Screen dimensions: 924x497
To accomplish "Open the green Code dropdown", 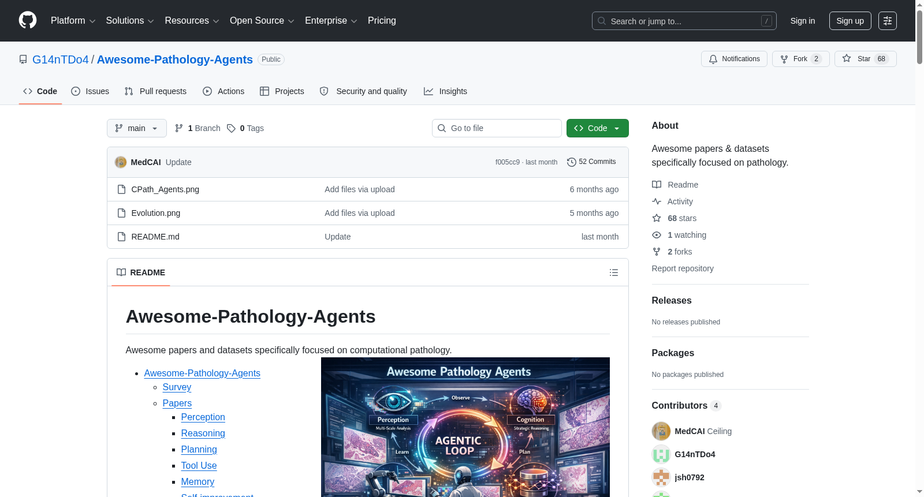I will coord(597,128).
